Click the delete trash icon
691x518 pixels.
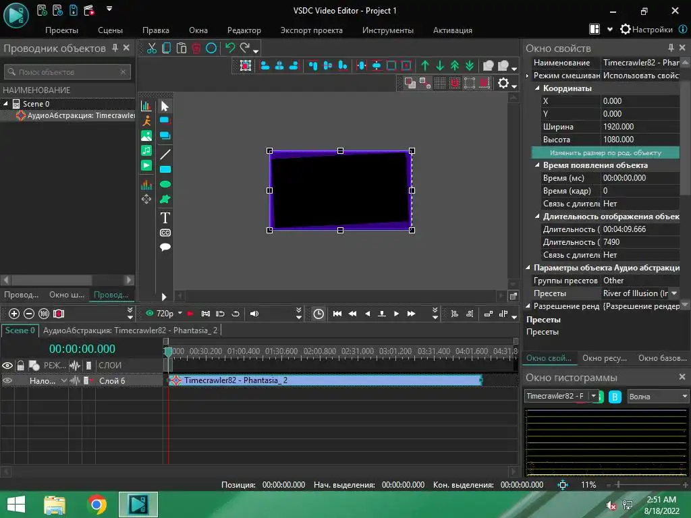196,48
